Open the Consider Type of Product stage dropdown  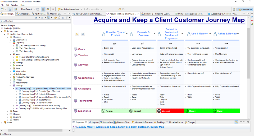[x=127, y=34]
